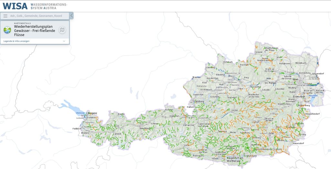Click Innsbruck on the map
Image resolution: width=331 pixels, height=169 pixels.
point(145,128)
